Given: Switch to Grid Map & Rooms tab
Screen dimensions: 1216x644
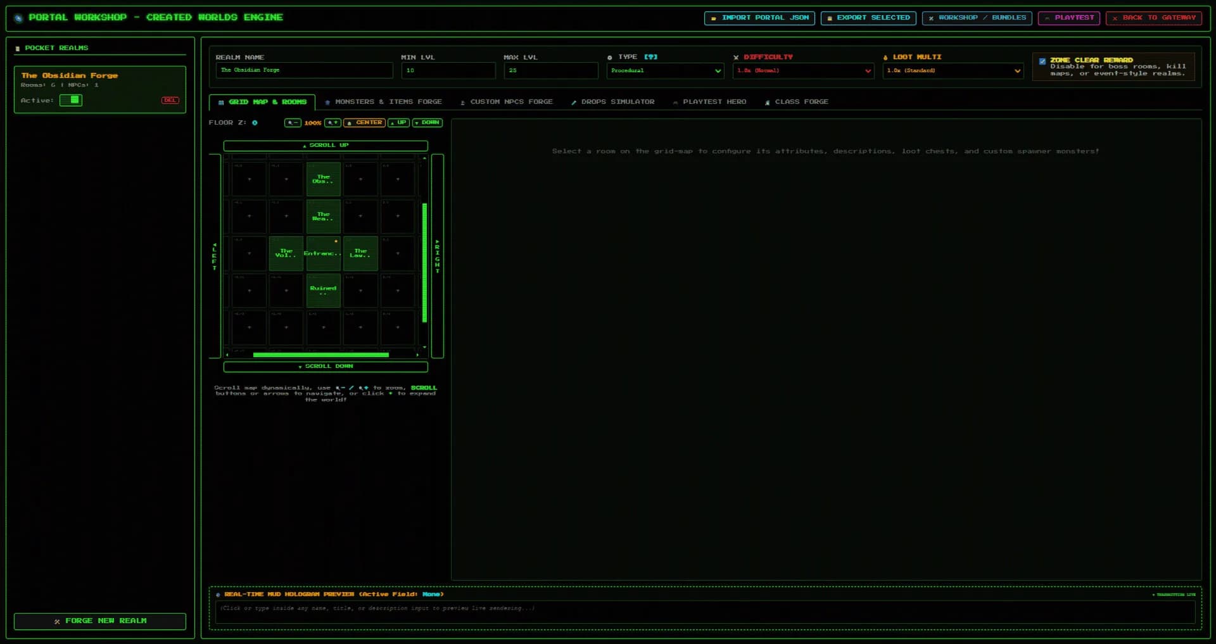Looking at the screenshot, I should [x=262, y=102].
